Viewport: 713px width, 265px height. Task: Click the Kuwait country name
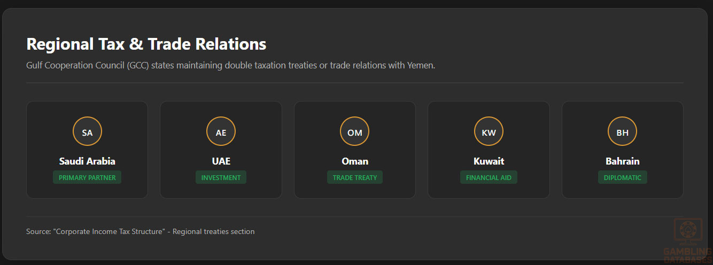click(x=489, y=161)
